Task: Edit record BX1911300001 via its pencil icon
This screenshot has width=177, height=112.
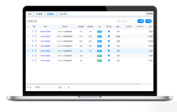Action: click(33, 60)
